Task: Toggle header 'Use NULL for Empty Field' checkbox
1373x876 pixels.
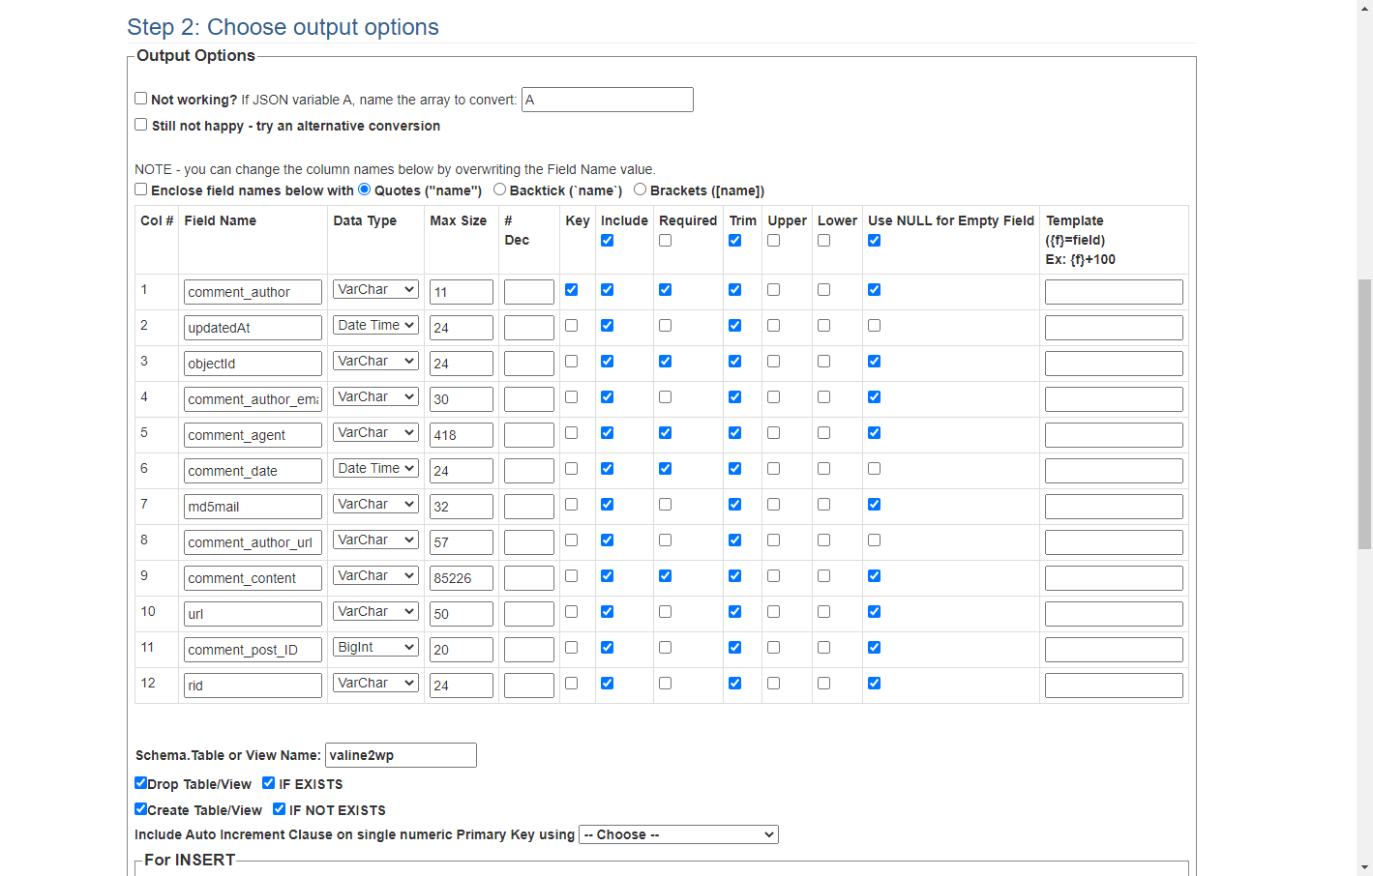Action: (875, 241)
